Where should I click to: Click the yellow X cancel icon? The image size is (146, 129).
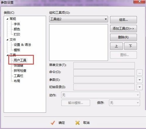(77, 123)
